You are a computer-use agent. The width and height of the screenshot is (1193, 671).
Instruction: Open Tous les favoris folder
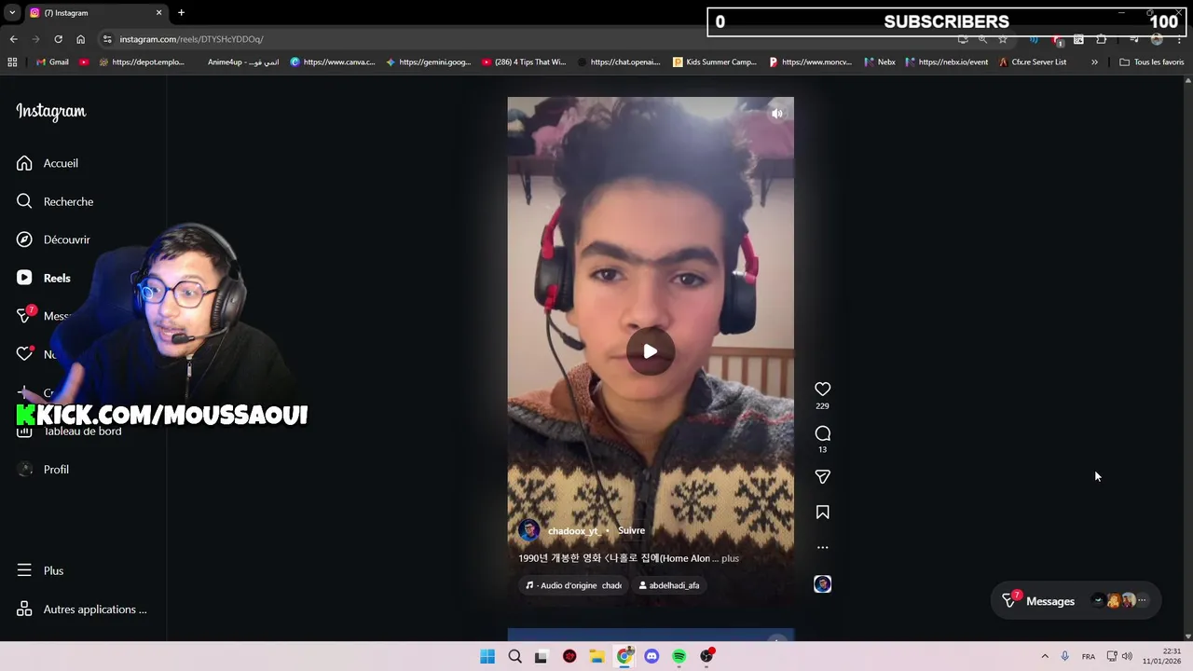coord(1152,62)
